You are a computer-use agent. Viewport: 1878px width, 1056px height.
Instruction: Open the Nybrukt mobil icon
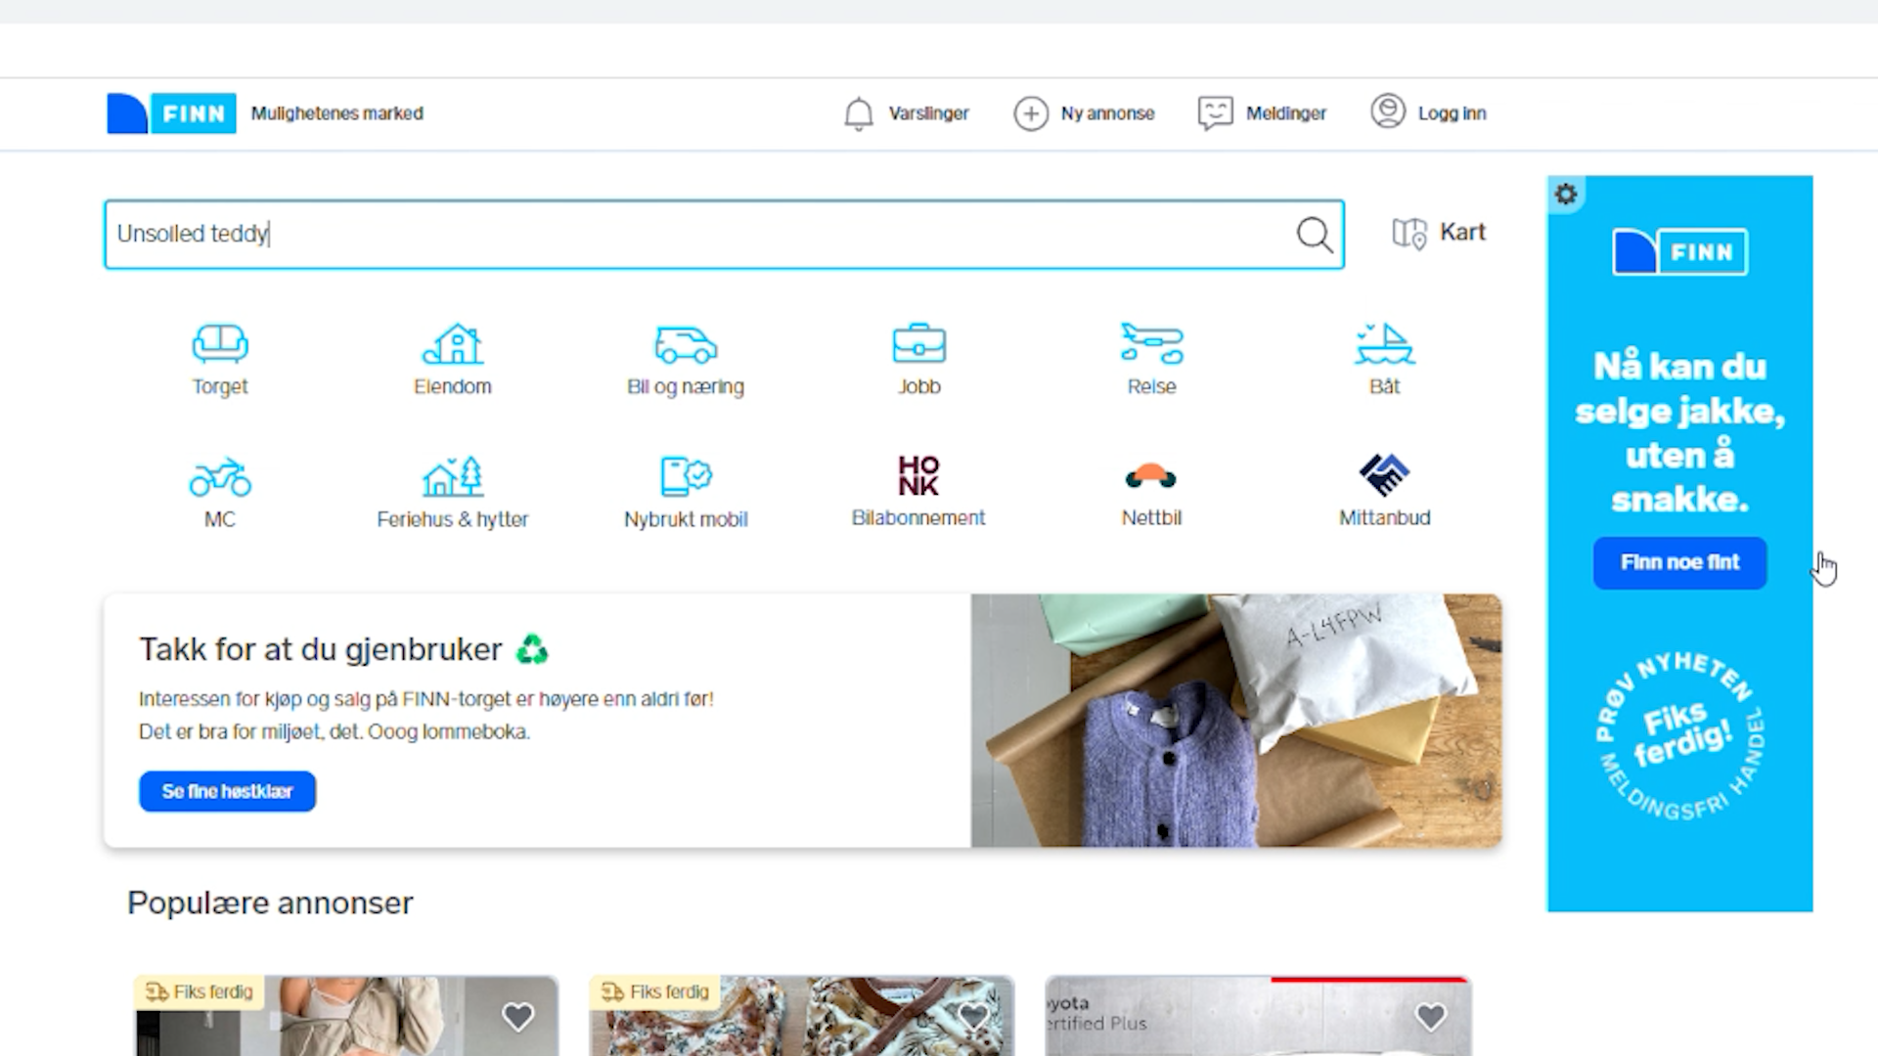tap(686, 477)
